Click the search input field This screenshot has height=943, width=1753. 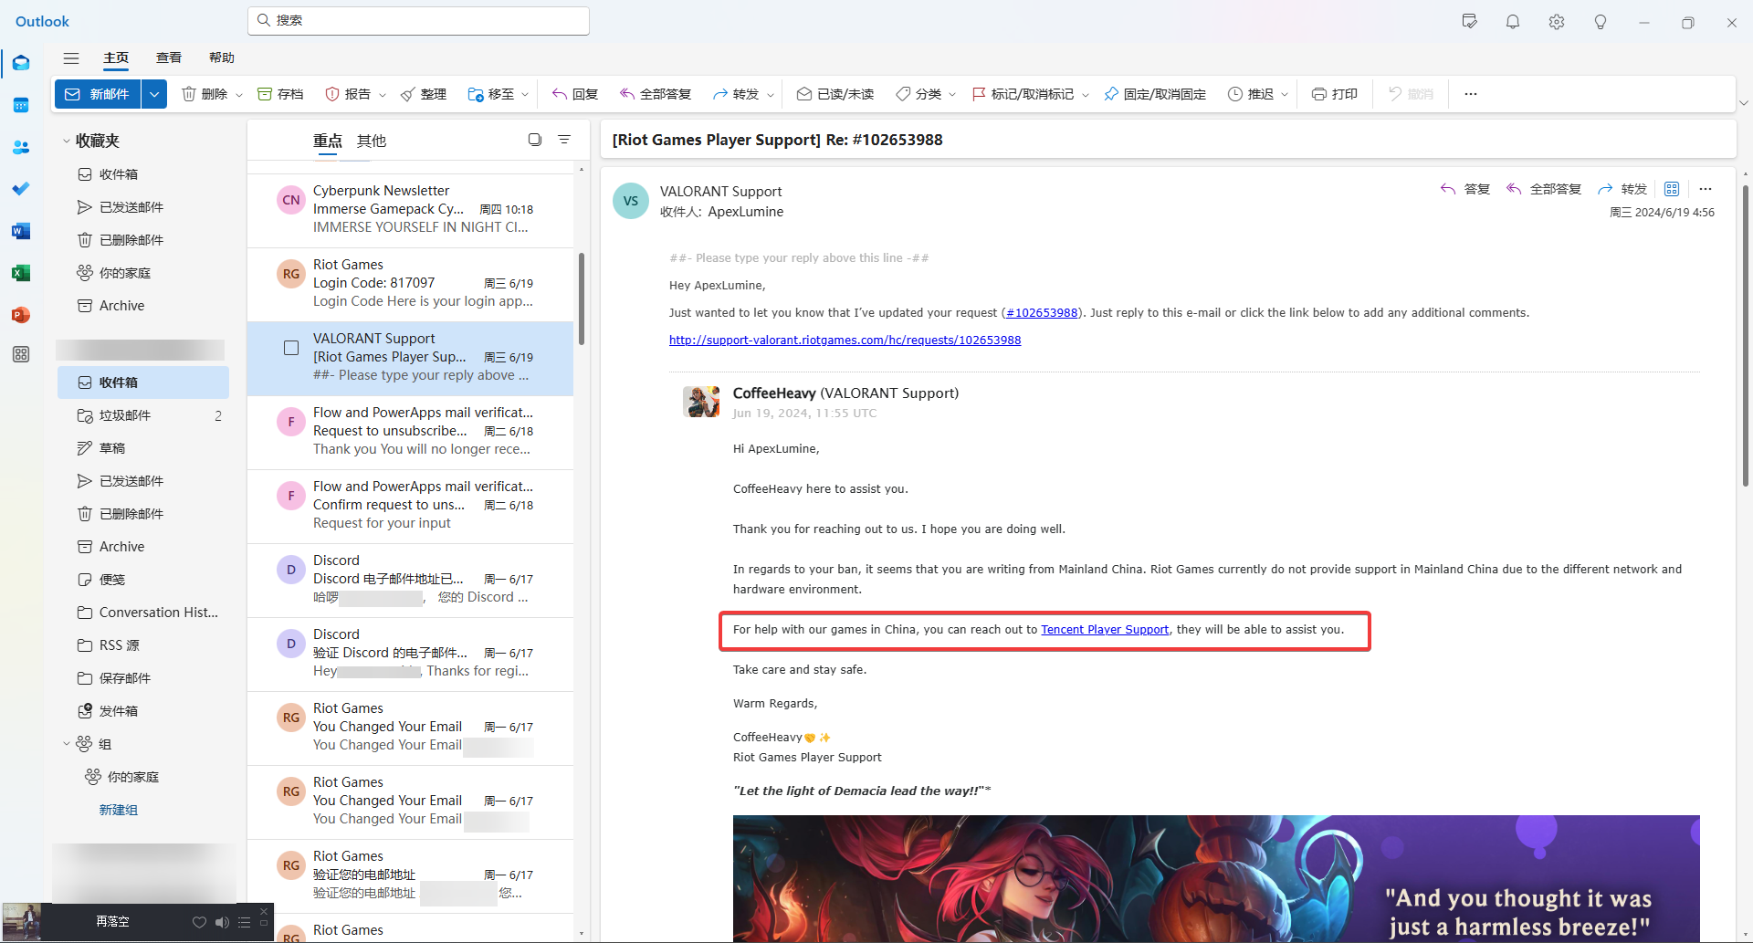coord(420,20)
